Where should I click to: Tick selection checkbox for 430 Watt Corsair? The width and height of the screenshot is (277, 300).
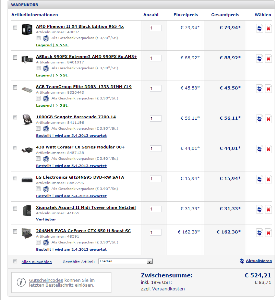(x=15, y=148)
